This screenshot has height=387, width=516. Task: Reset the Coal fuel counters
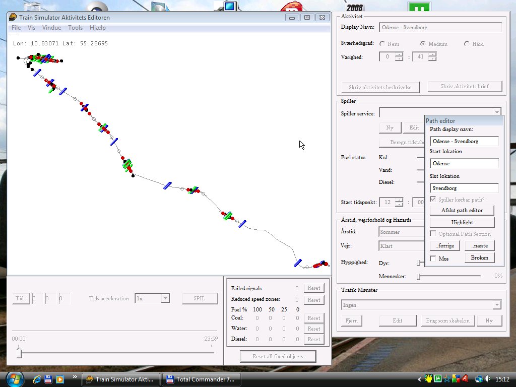pyautogui.click(x=314, y=318)
